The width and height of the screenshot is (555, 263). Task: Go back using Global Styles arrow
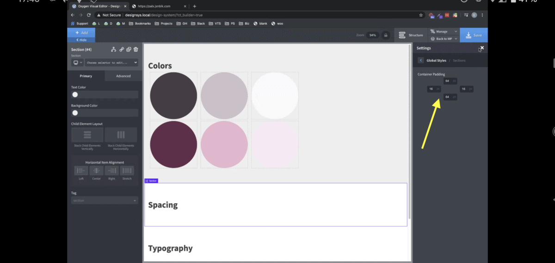420,60
